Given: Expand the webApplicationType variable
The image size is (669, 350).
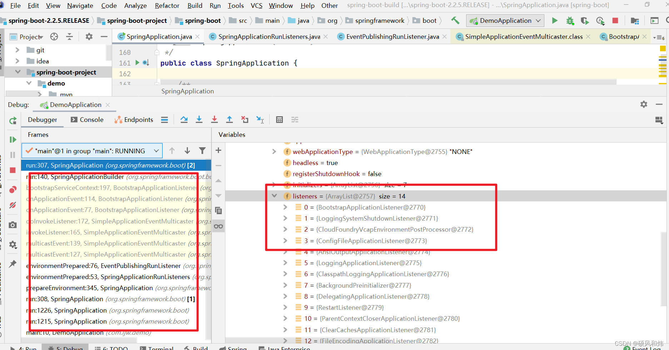Looking at the screenshot, I should coord(274,151).
